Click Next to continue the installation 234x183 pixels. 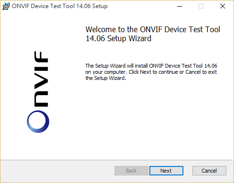click(x=166, y=171)
